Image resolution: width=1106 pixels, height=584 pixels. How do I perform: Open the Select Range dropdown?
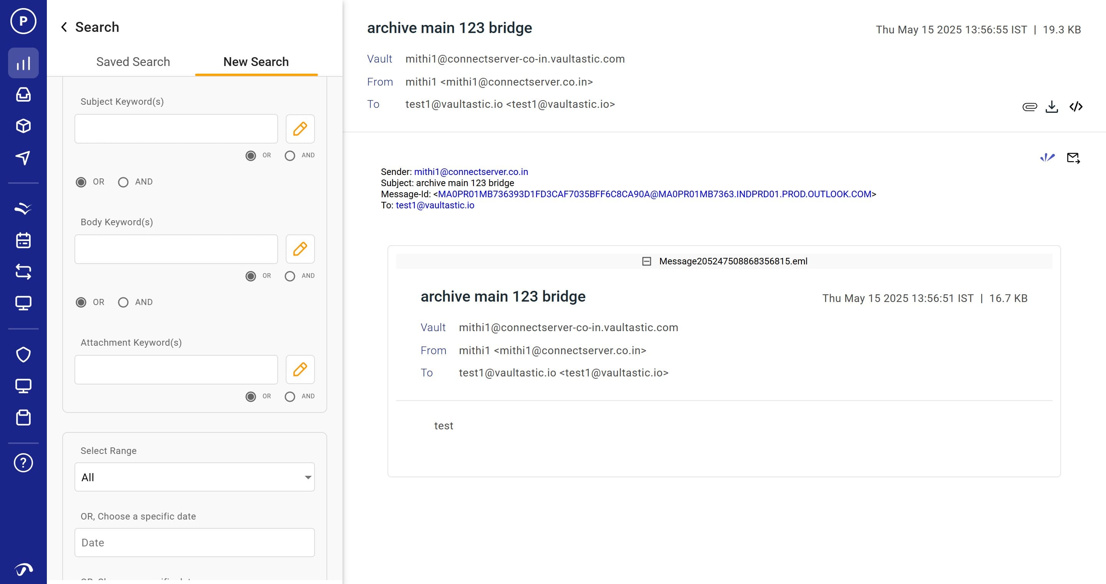(194, 477)
